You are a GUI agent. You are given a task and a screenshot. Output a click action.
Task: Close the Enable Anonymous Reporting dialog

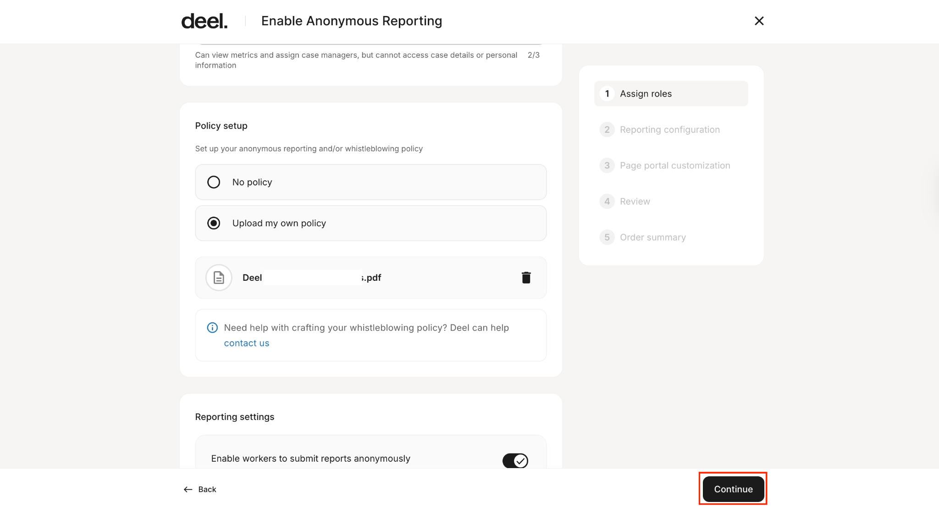coord(759,21)
